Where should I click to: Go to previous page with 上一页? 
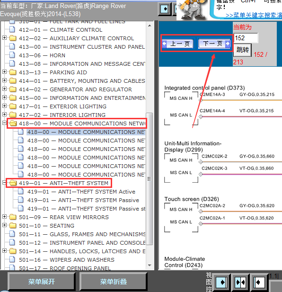pyautogui.click(x=178, y=44)
